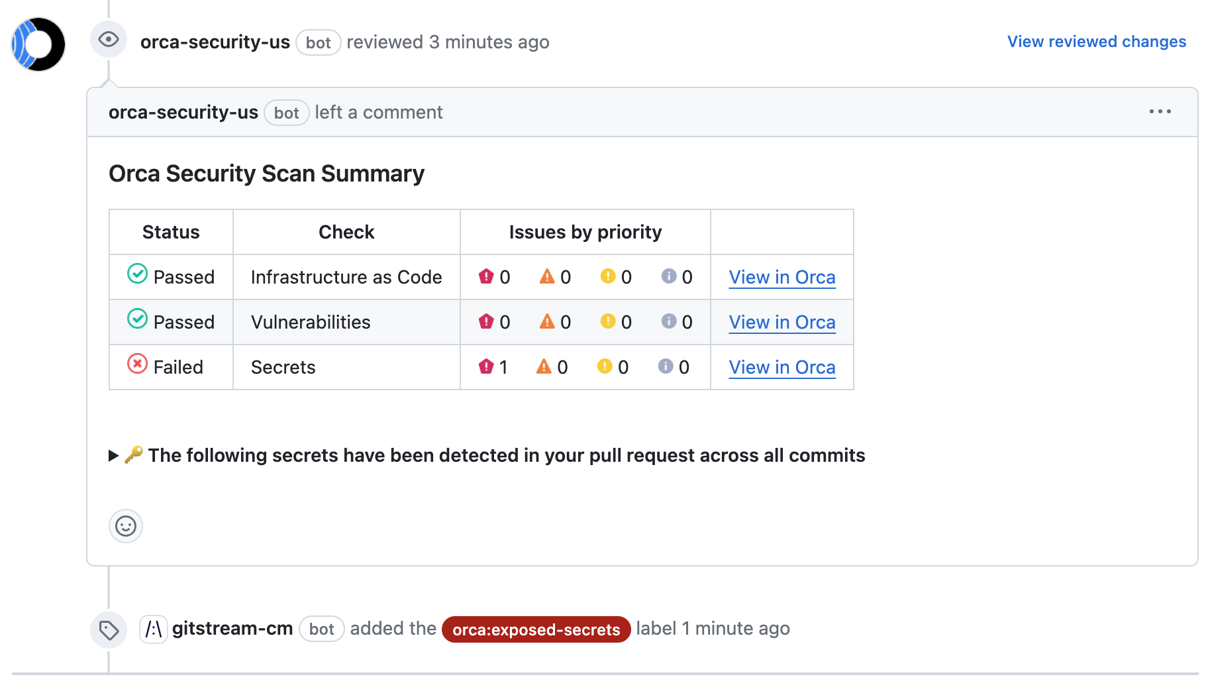Click the gitstream-cm avatar icon
Screen dimensions: 1212x693
coord(153,629)
